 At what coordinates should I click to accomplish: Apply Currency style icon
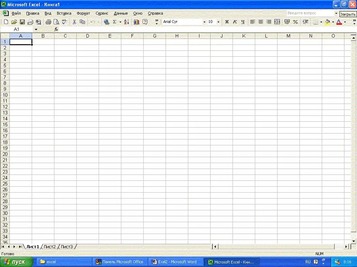(287, 22)
